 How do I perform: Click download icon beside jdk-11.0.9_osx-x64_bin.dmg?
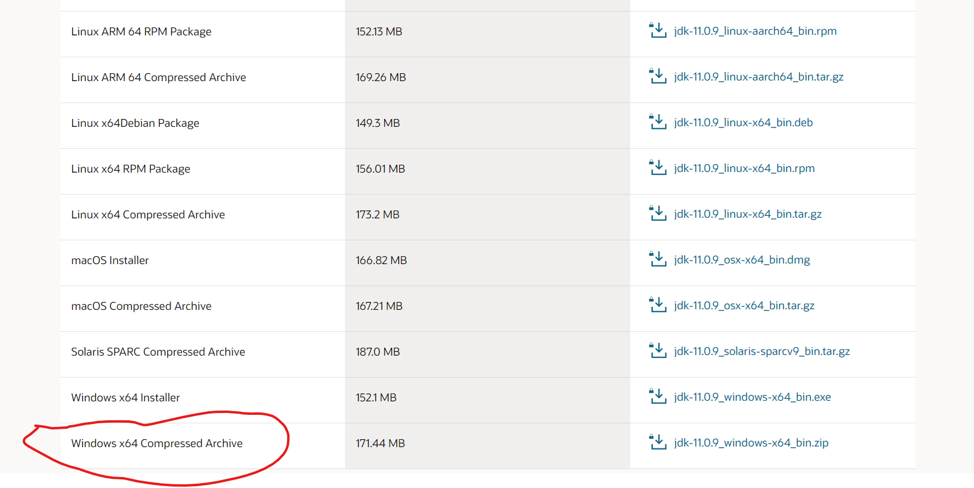658,259
